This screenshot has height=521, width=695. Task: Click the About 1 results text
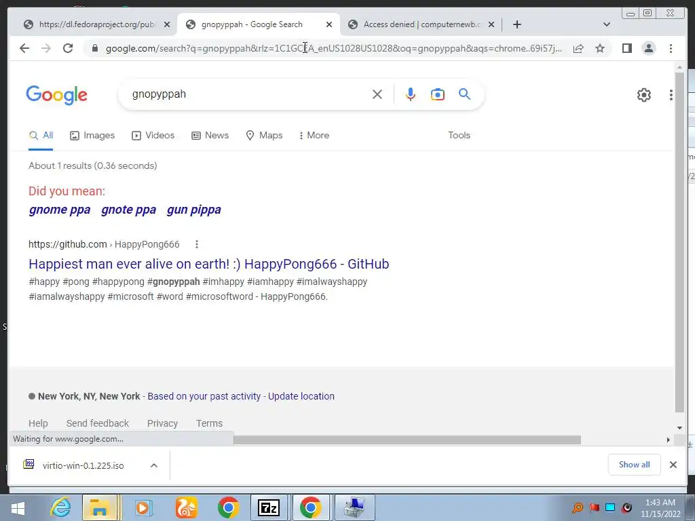(x=92, y=166)
